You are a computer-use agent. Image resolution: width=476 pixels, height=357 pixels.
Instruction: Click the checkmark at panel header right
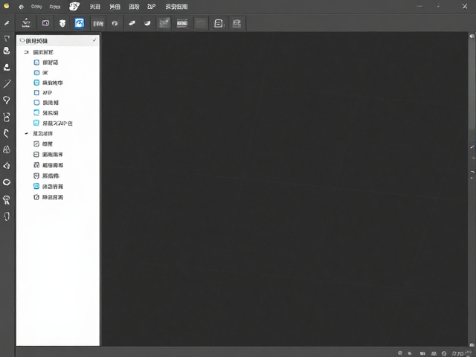(x=94, y=40)
